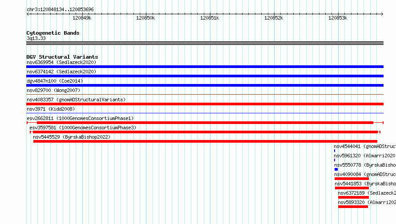The height and width of the screenshot is (224, 396).
Task: Select the blue bar under nsv6369954
Action: [205, 67]
